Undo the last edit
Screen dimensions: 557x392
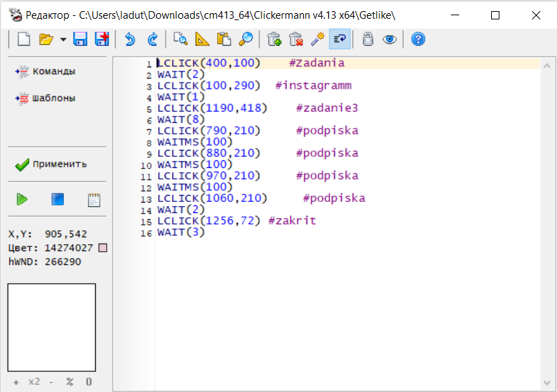[130, 39]
